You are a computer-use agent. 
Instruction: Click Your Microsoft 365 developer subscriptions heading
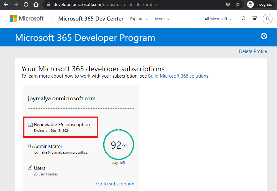click(x=93, y=69)
